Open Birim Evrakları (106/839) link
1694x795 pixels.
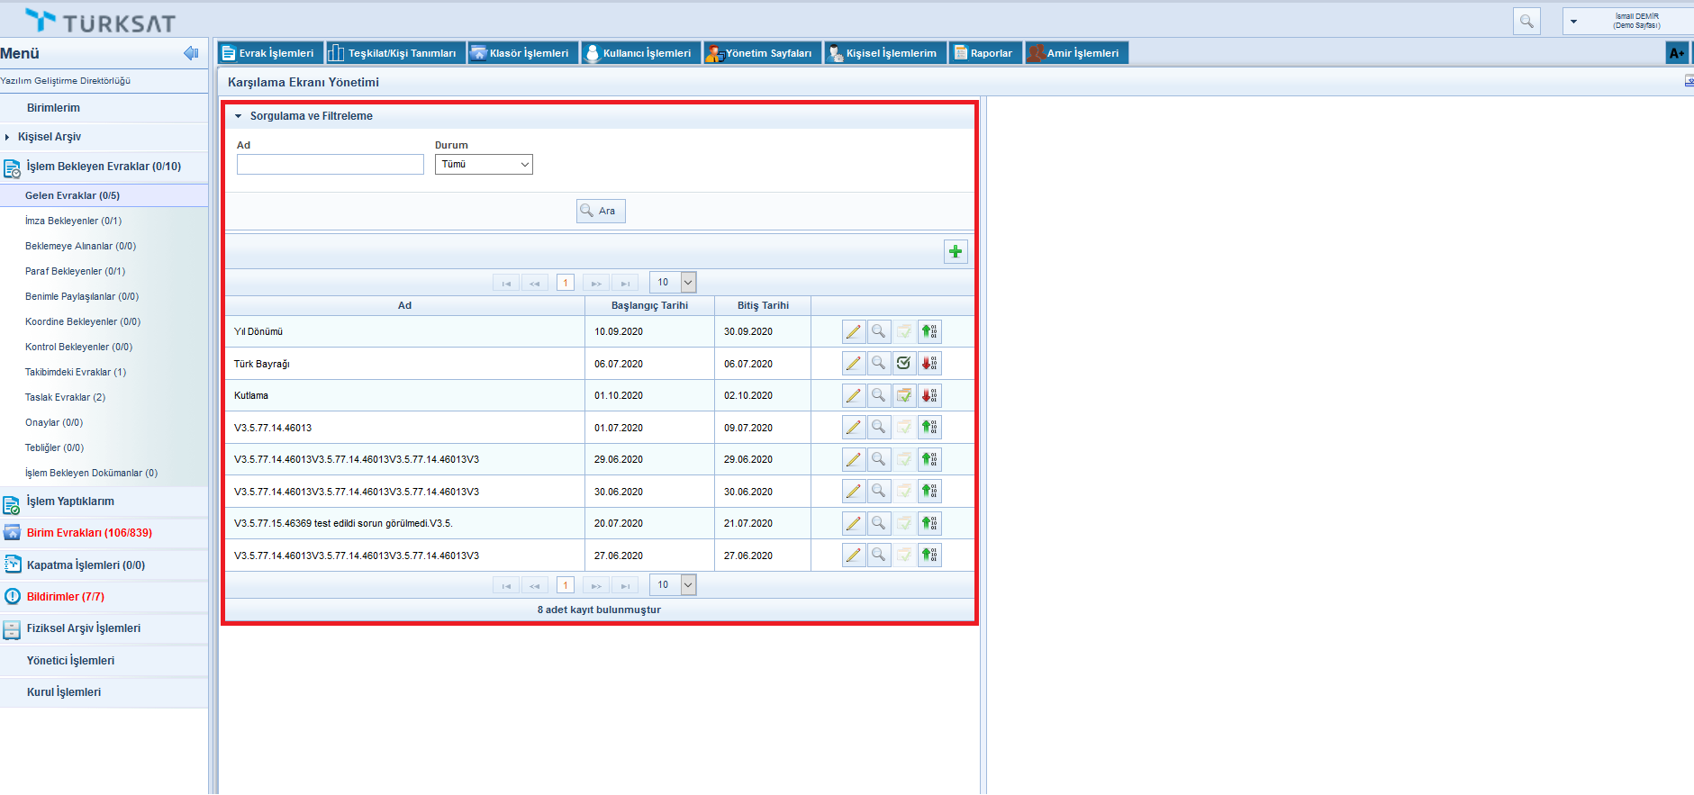coord(89,533)
